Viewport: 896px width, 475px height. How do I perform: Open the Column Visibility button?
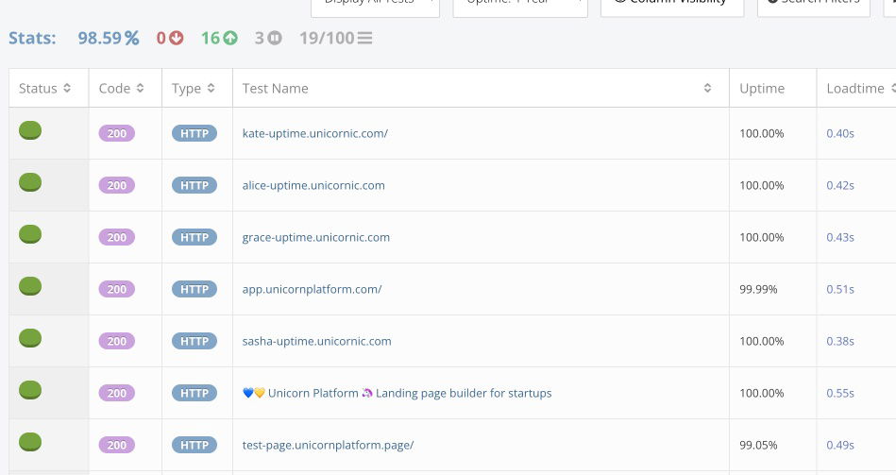[671, 3]
